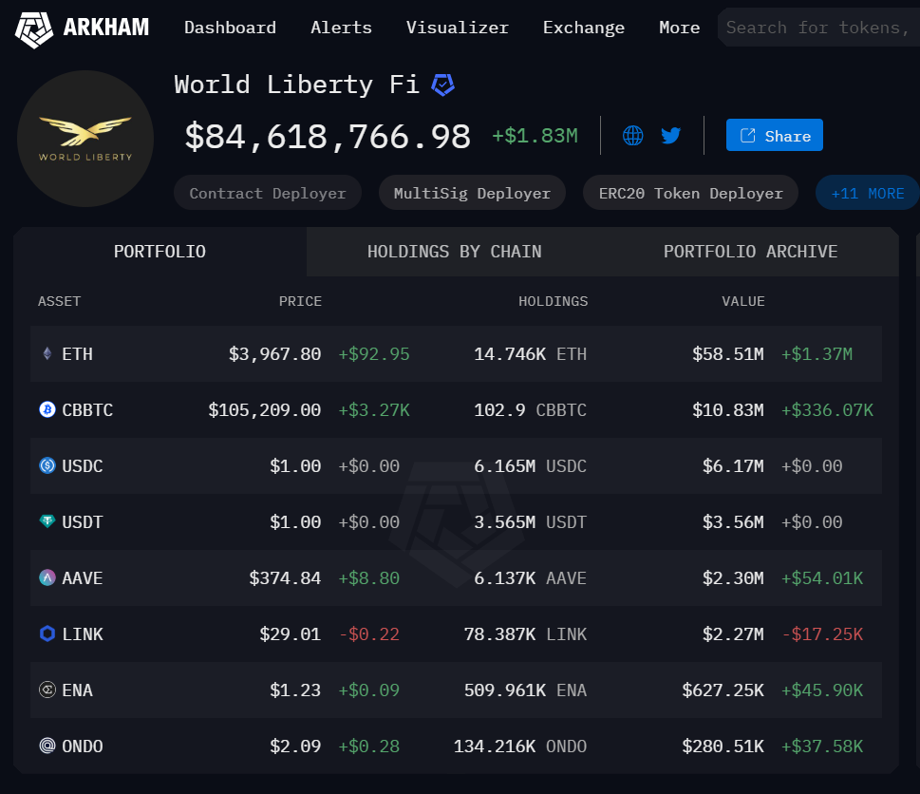Click the AAVE token icon
The image size is (920, 794).
tap(47, 577)
